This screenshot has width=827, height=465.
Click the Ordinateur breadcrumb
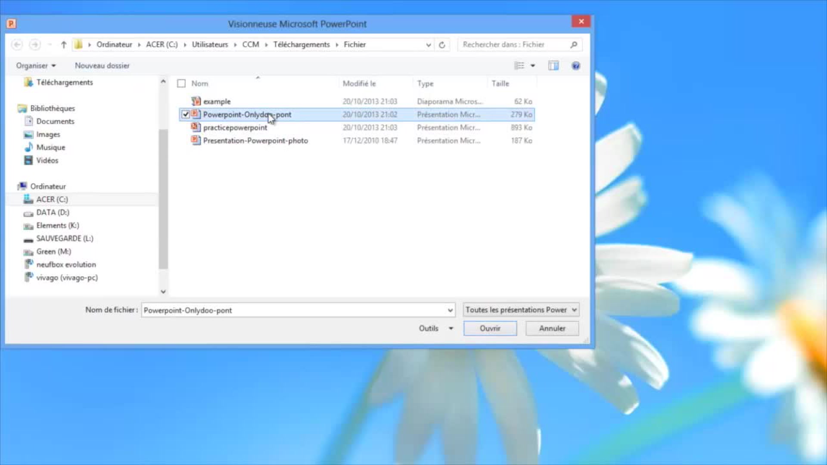pos(114,44)
